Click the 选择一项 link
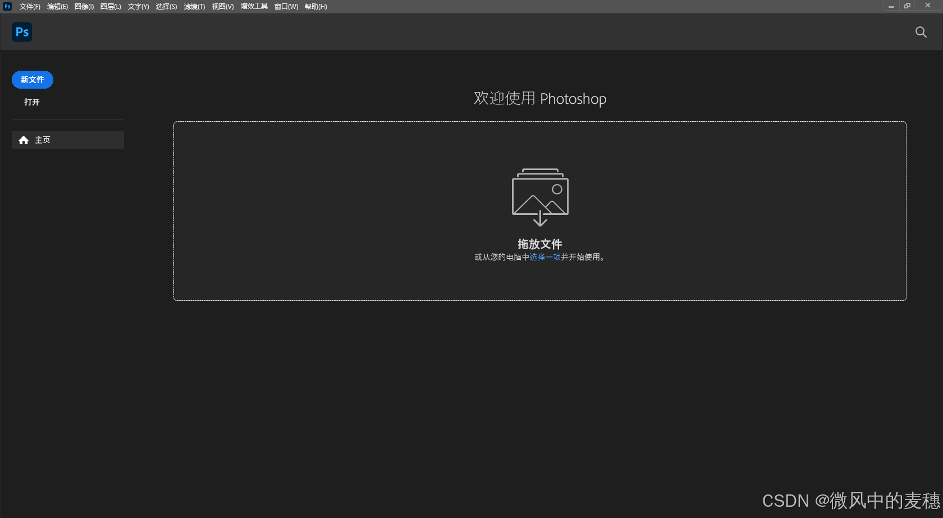 coord(545,257)
